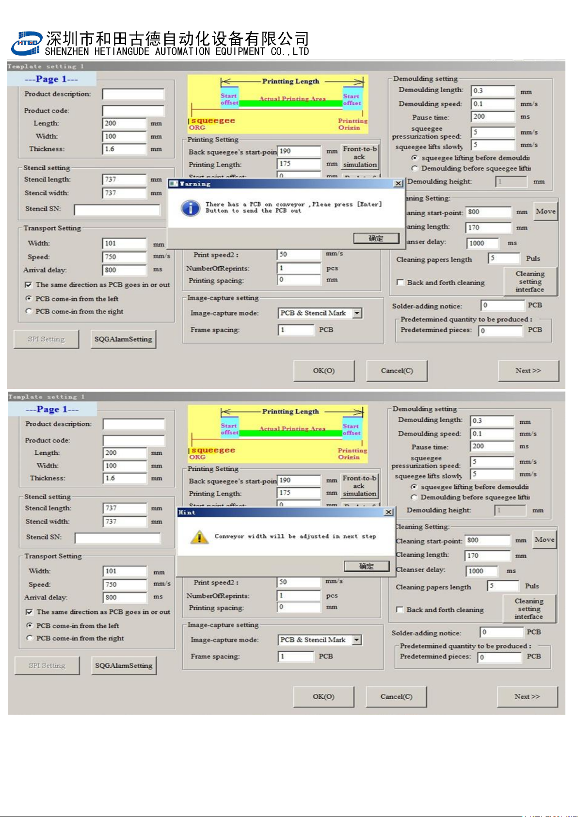
Task: Click OK(O) in the Warning screenshot
Action: pyautogui.click(x=324, y=371)
